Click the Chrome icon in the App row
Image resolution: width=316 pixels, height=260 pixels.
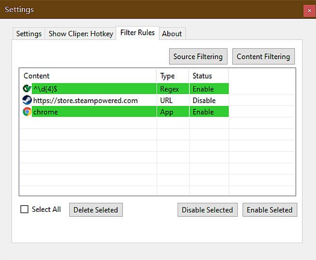[27, 112]
